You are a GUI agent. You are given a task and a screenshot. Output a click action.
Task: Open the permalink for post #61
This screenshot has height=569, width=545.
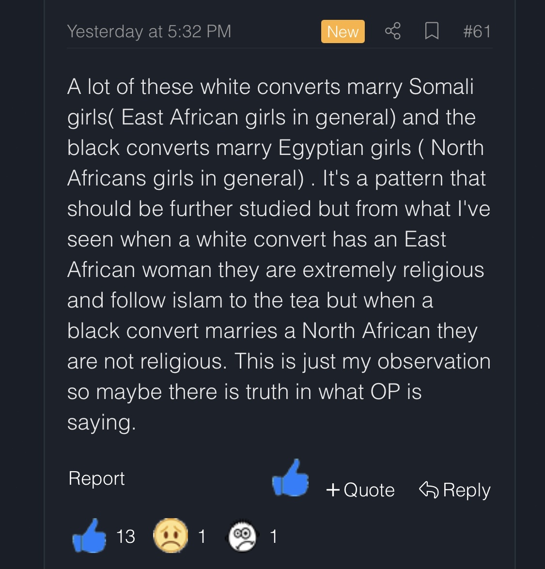coord(477,31)
